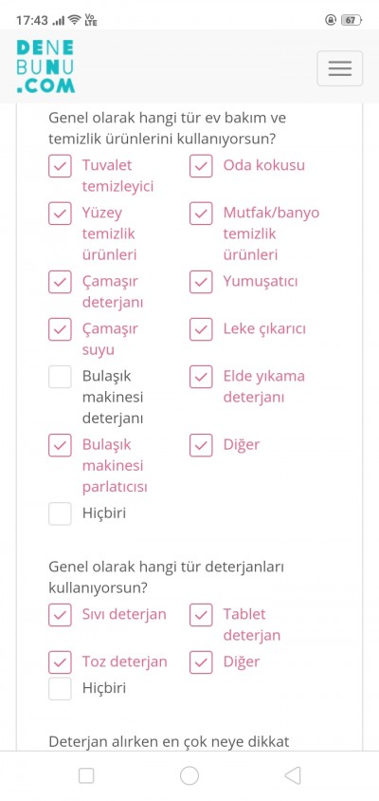
Task: Toggle the Leke çıkarıcı checkbox
Action: click(x=201, y=329)
